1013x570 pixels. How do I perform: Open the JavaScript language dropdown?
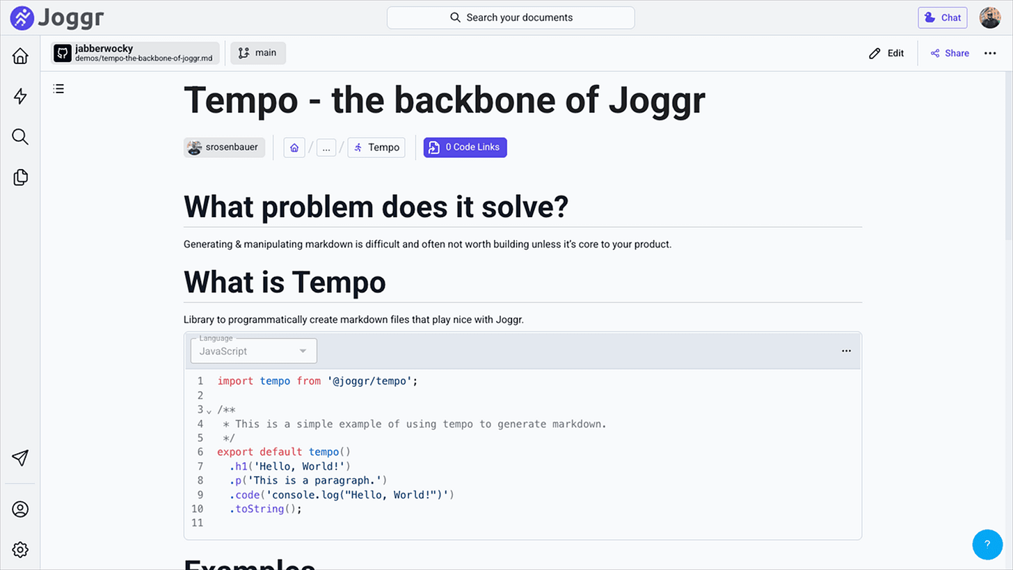(x=254, y=351)
